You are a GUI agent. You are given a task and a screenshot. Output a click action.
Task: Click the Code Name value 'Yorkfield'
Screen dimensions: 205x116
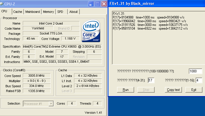click(38, 28)
